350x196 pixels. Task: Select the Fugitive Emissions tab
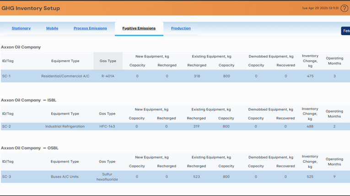[x=139, y=28]
